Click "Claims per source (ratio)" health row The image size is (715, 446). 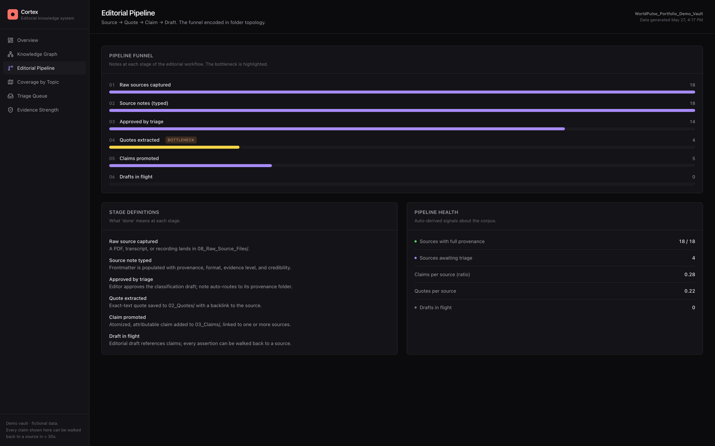click(554, 275)
